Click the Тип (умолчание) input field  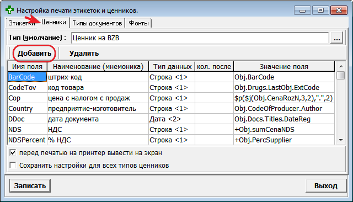pyautogui.click(x=200, y=38)
